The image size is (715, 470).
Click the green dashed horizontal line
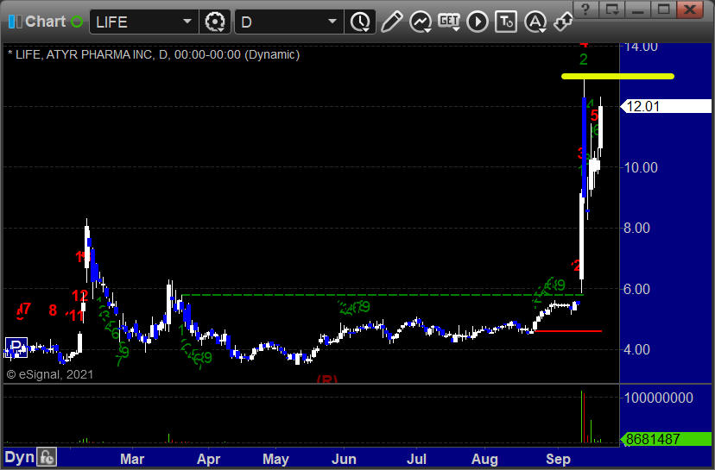tap(383, 295)
